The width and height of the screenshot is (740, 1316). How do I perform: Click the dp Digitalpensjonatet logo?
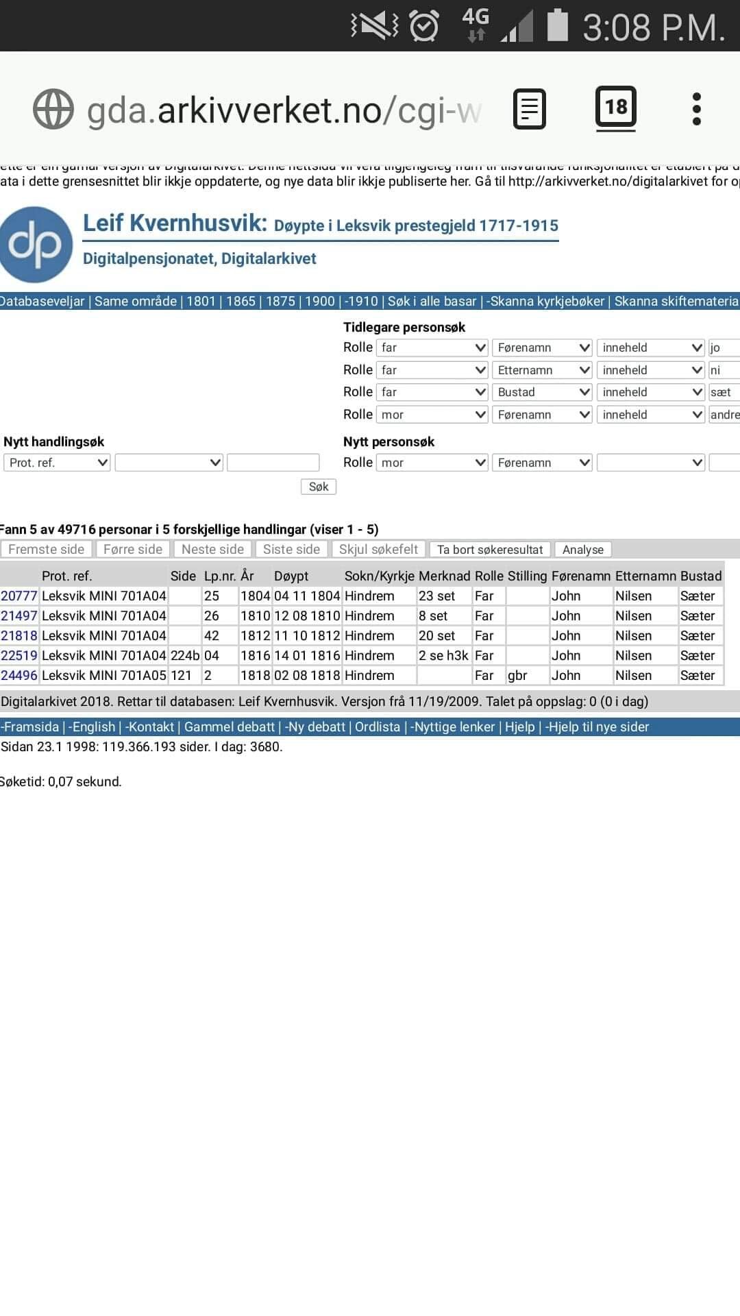pyautogui.click(x=36, y=244)
